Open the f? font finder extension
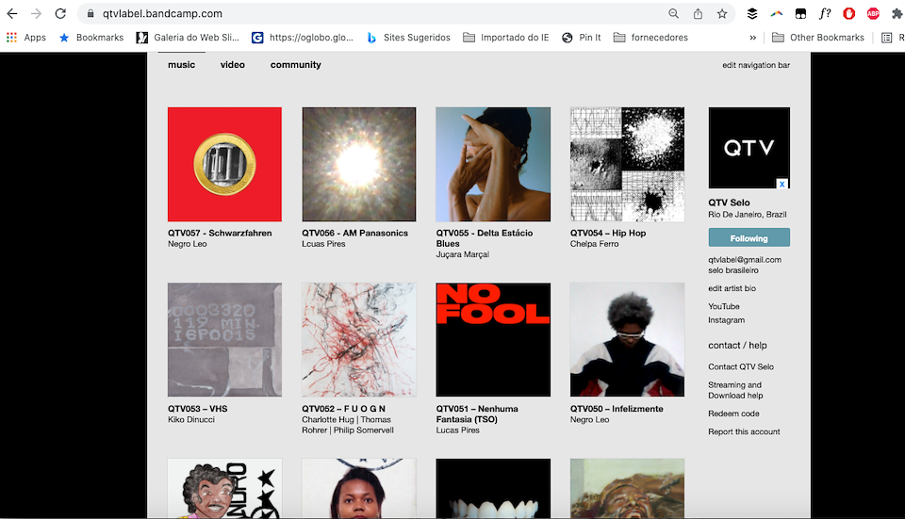905x519 pixels. click(x=825, y=14)
